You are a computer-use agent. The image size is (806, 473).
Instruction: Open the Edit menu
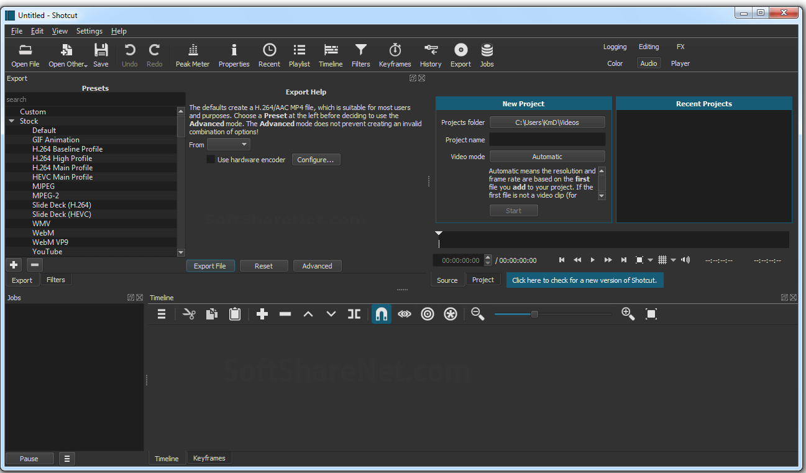[x=37, y=31]
